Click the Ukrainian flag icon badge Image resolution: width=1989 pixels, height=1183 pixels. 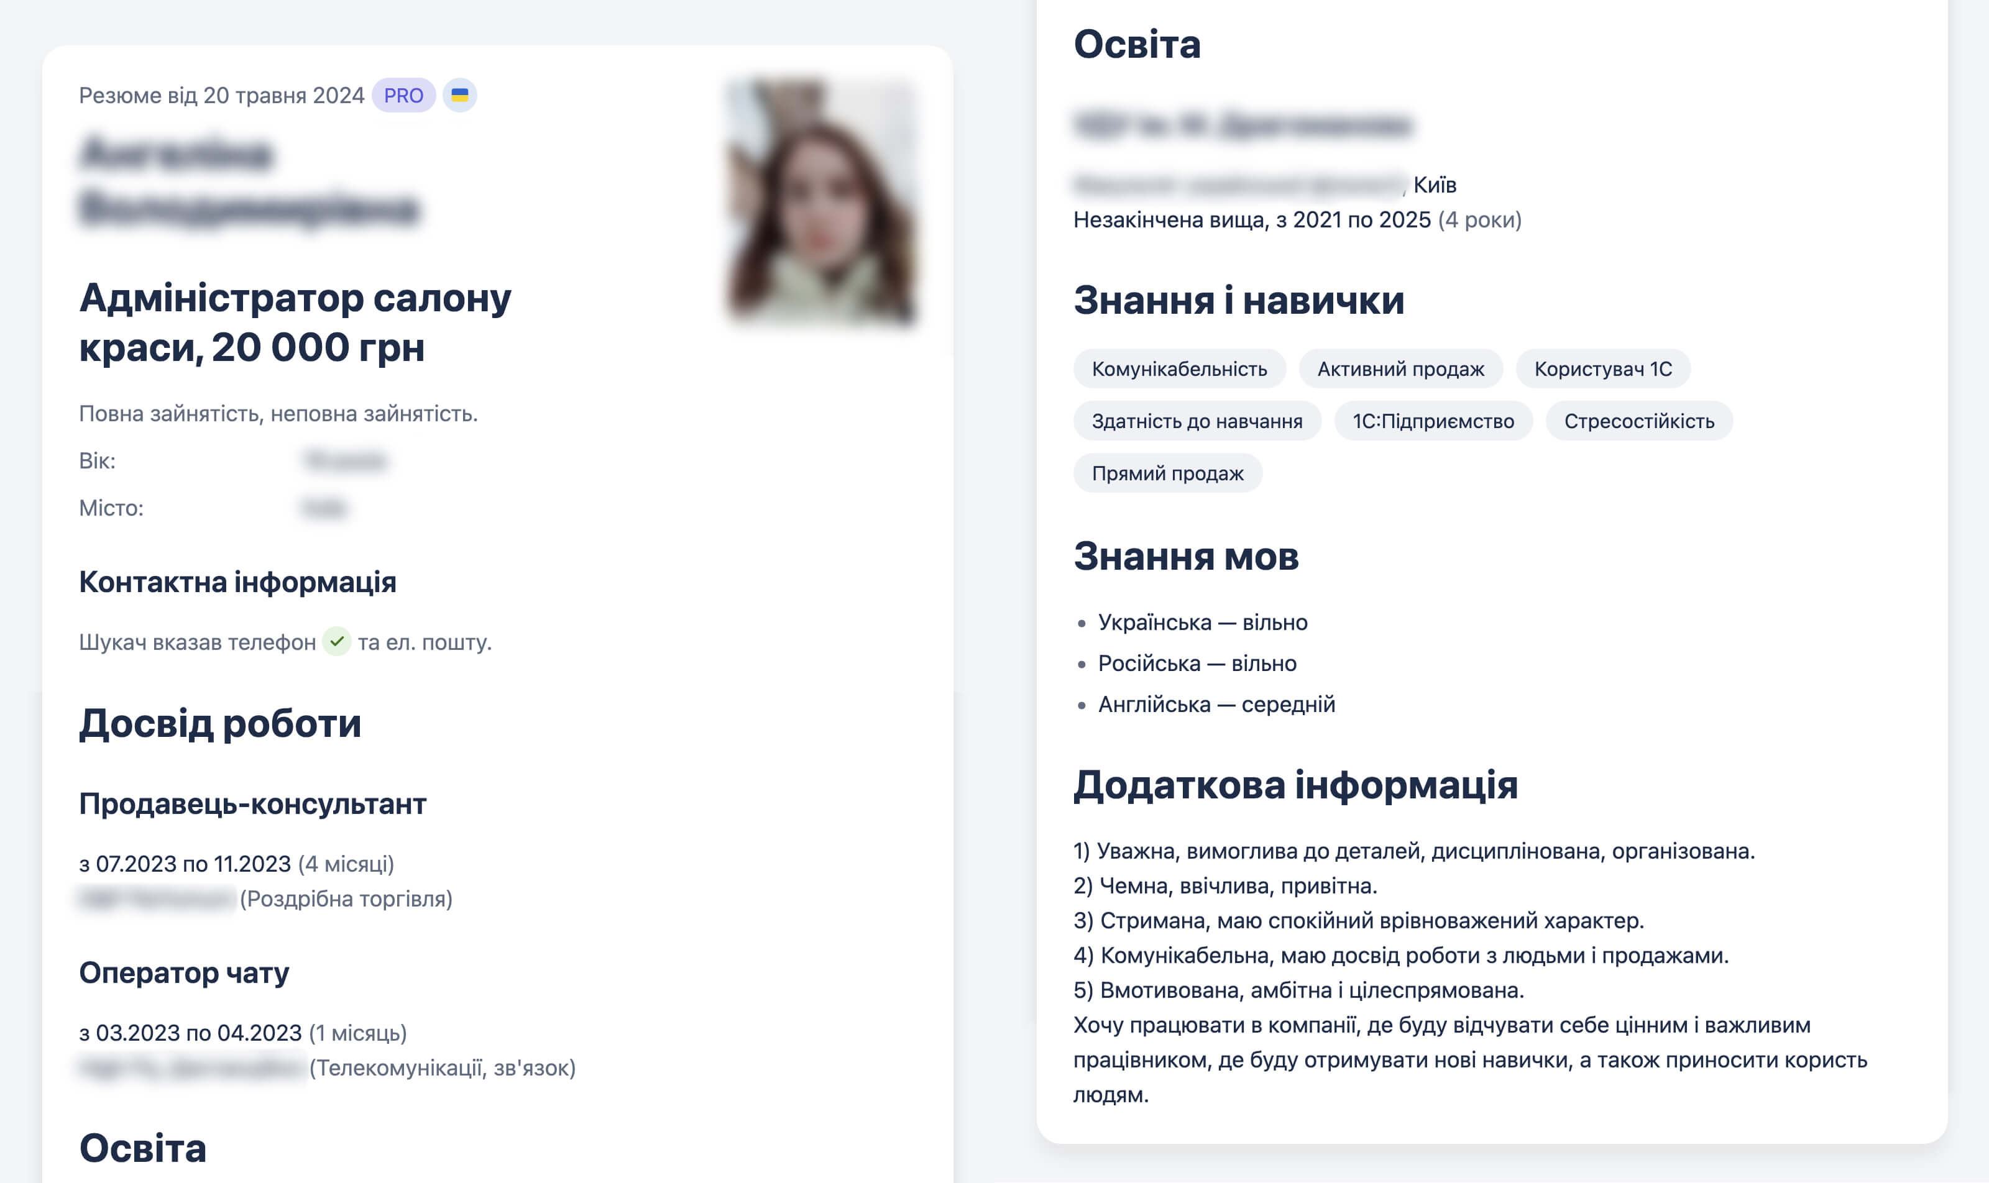point(460,96)
